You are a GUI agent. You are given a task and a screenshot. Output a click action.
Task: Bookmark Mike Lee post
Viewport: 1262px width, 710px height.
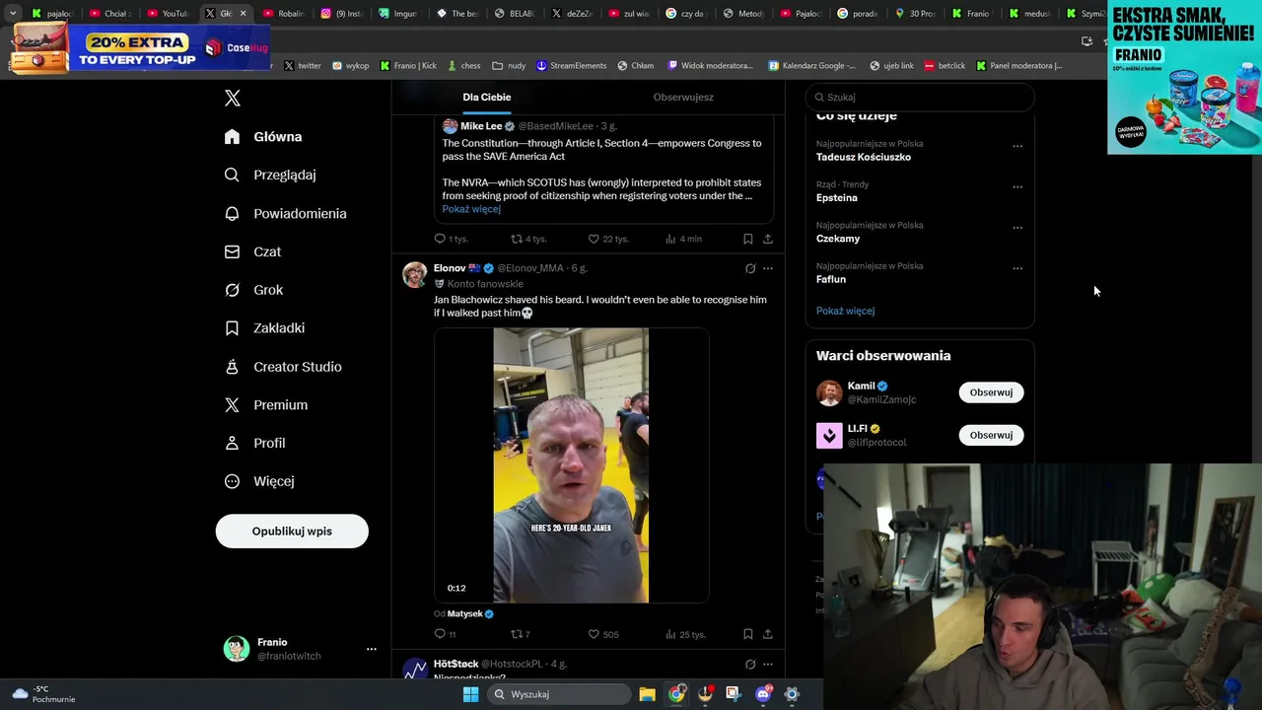[748, 239]
